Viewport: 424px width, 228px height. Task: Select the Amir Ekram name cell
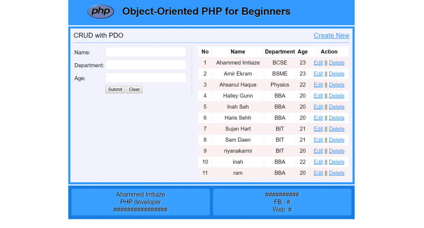coord(238,74)
